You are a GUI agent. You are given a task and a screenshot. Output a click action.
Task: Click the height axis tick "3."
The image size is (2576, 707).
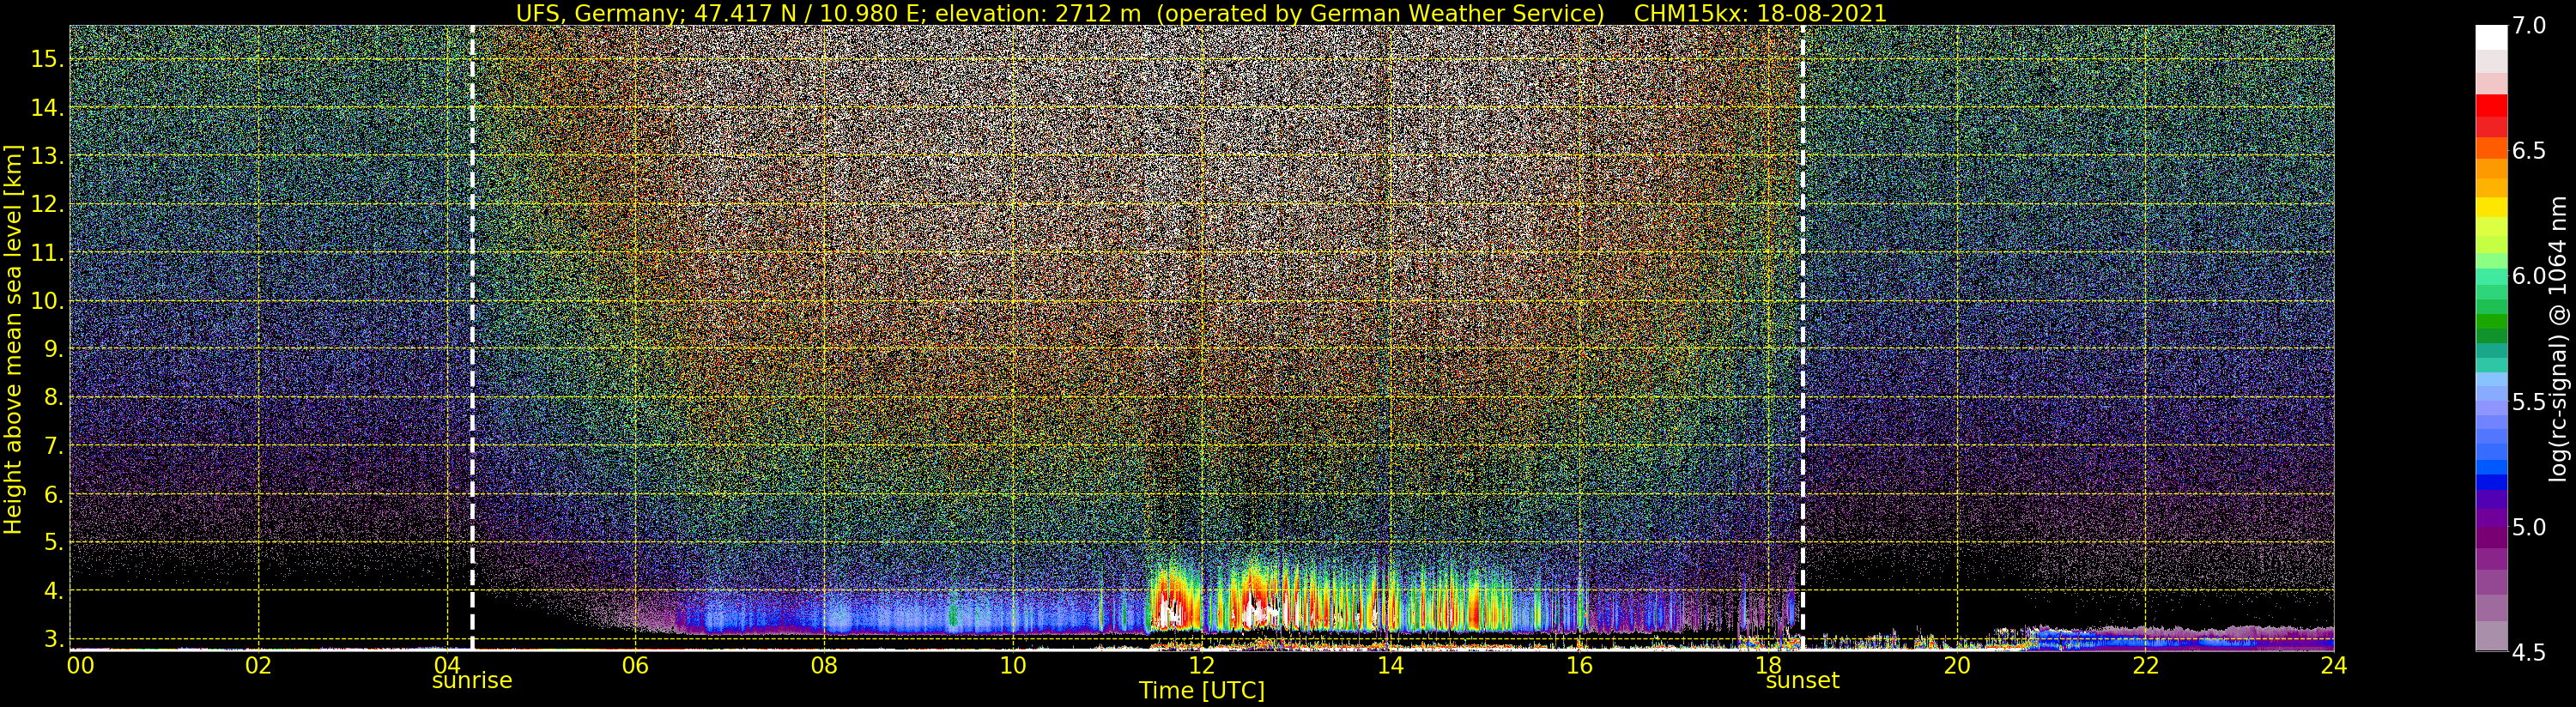pos(53,639)
